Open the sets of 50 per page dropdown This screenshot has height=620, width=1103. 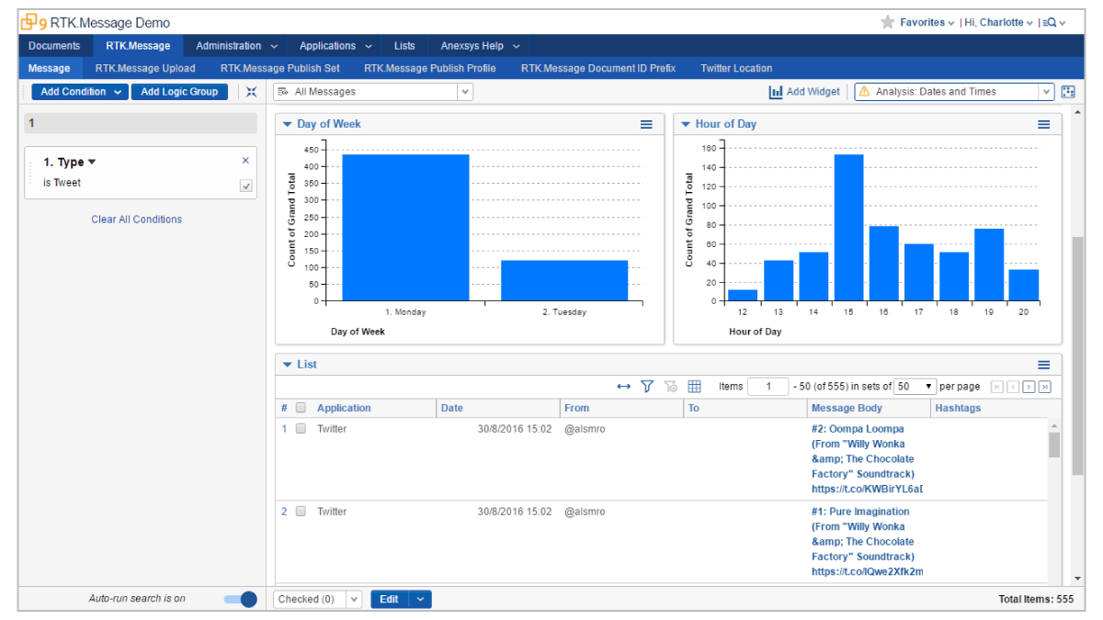pyautogui.click(x=915, y=387)
